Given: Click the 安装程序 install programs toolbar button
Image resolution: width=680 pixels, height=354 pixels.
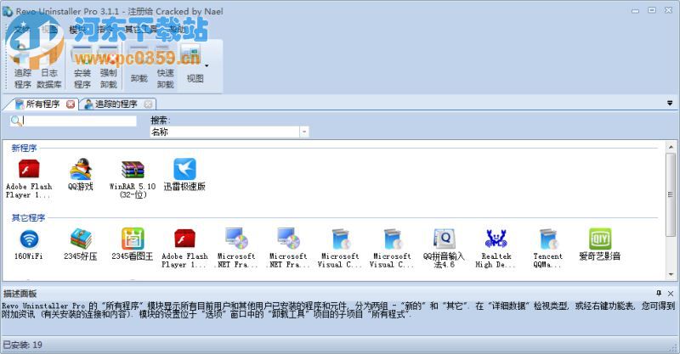Looking at the screenshot, I should point(82,65).
